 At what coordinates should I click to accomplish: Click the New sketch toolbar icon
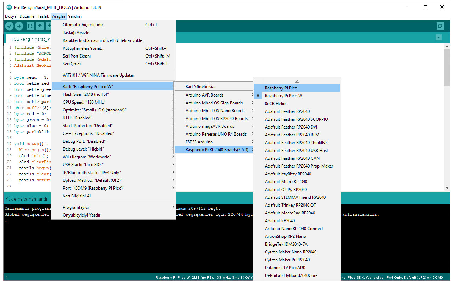[x=31, y=26]
